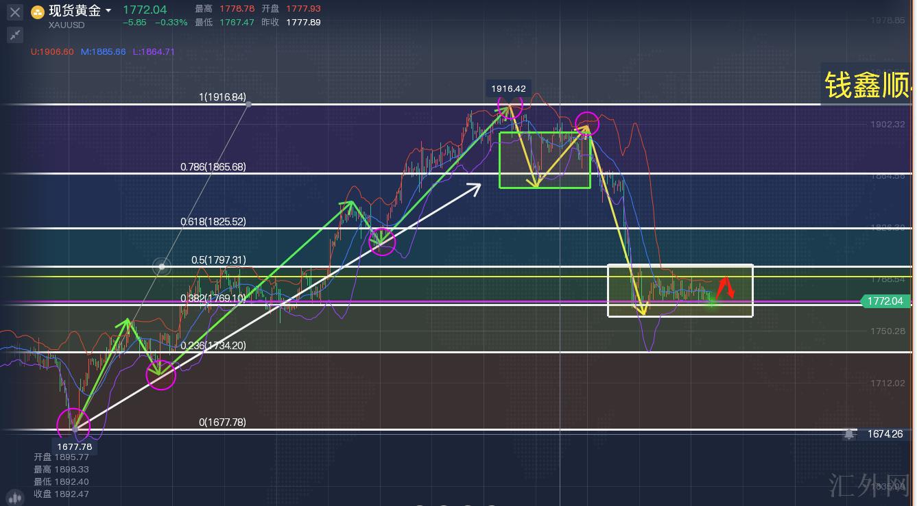Click the Fibonacci label 0.236(1734.20)
Viewport: 917px width, 506px height.
pyautogui.click(x=213, y=346)
